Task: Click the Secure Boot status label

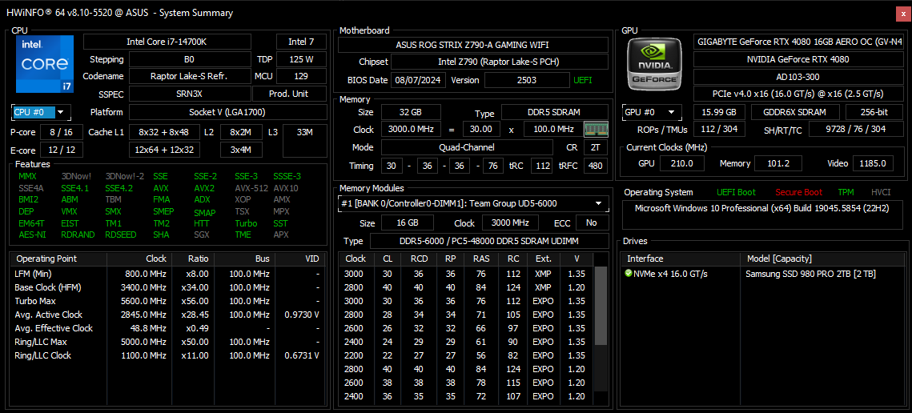Action: coord(798,192)
